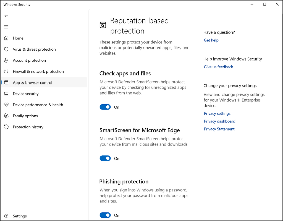Click the Device performance & health icon

coord(6,105)
